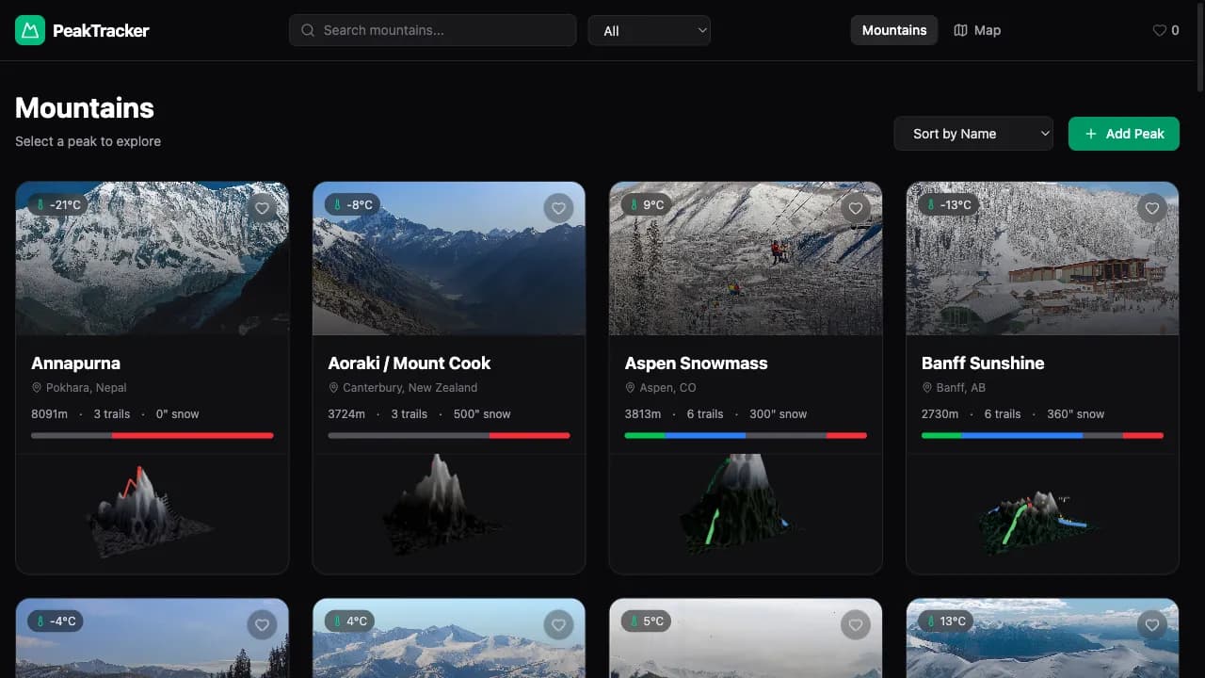1205x678 pixels.
Task: Click the Annapurna photo thumbnail
Action: [153, 258]
